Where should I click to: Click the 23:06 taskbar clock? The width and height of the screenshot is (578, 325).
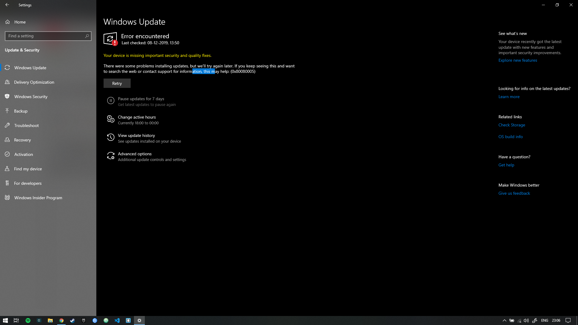click(556, 320)
